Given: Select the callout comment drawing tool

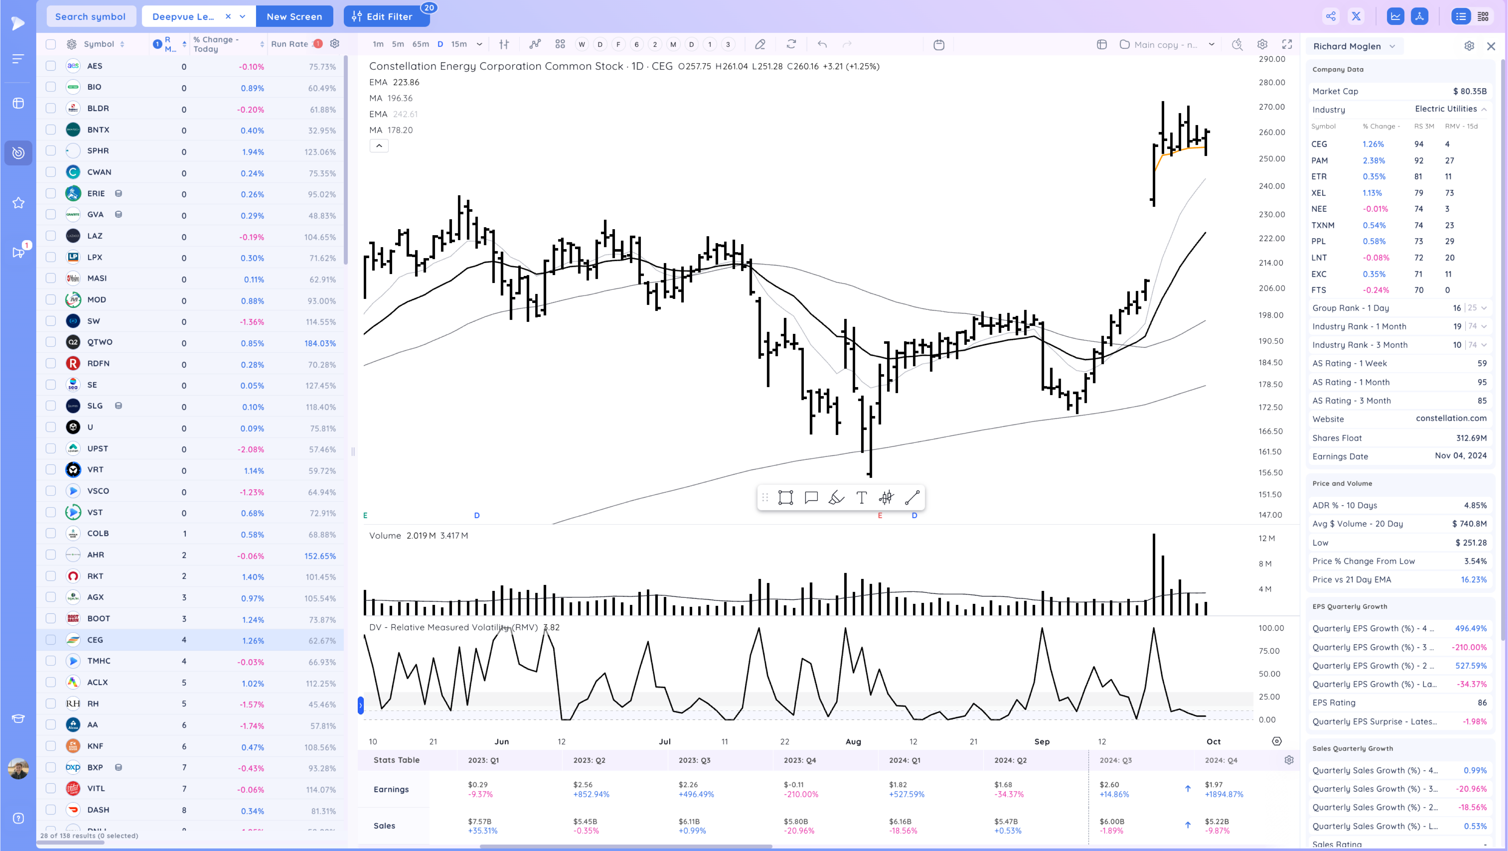Looking at the screenshot, I should pyautogui.click(x=811, y=497).
